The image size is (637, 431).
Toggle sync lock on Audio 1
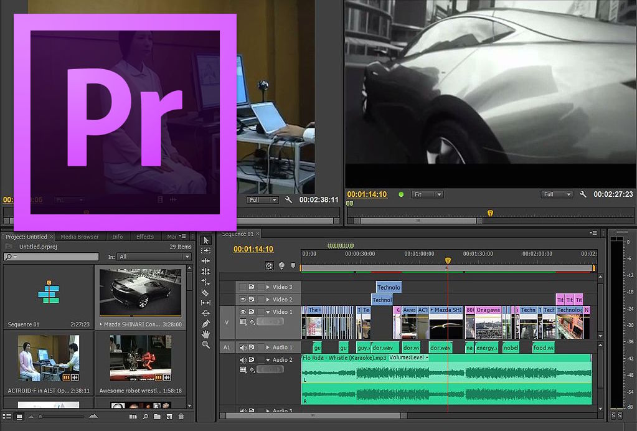[252, 348]
